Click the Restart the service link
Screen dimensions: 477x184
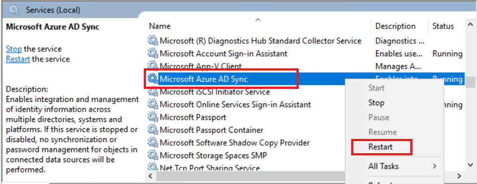point(18,59)
